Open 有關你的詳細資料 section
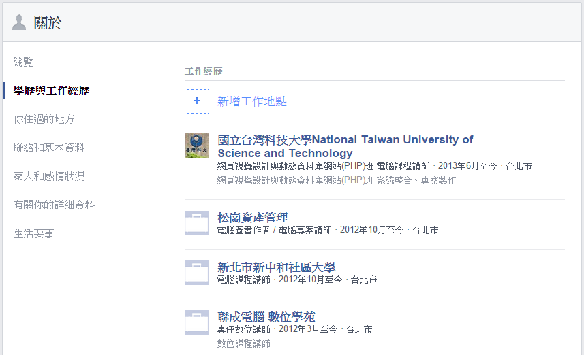 [54, 205]
